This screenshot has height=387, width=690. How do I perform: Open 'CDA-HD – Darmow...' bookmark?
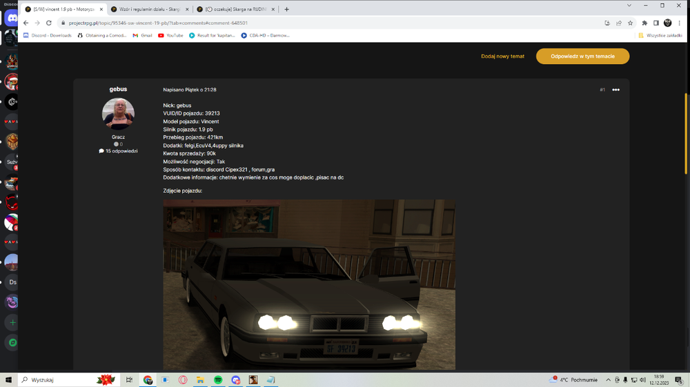(x=265, y=36)
